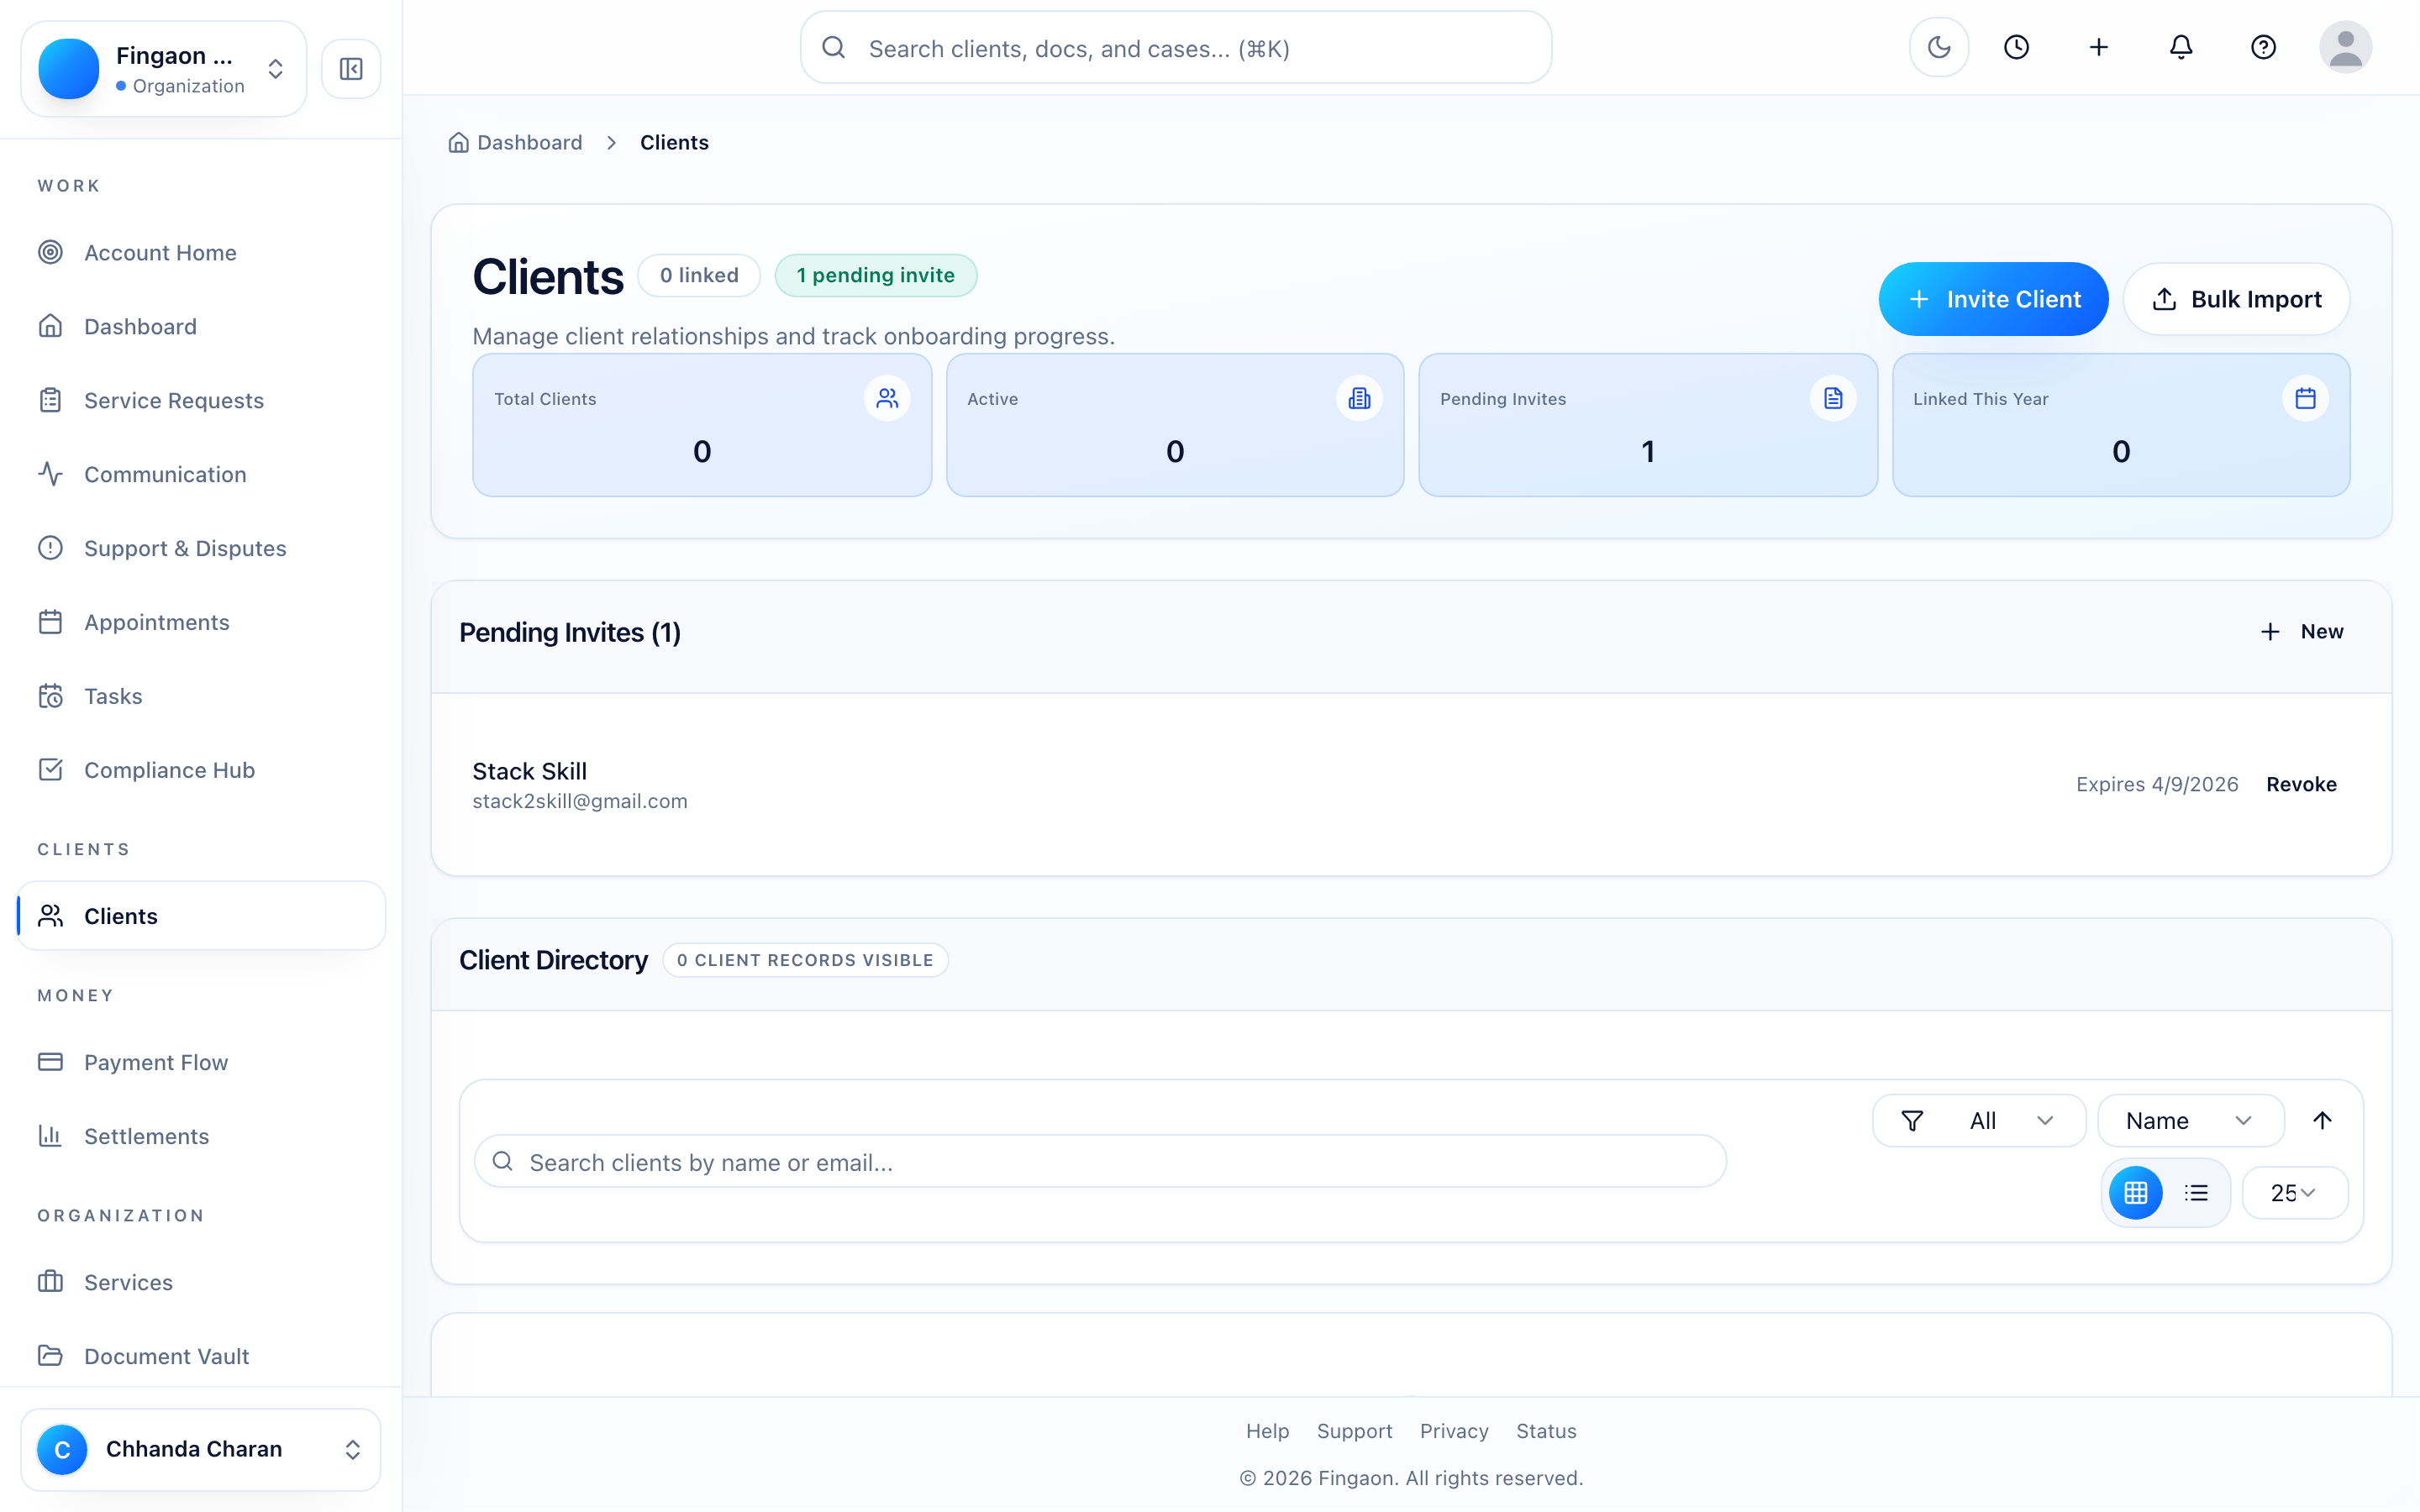2420x1512 pixels.
Task: Open Tasks in sidebar
Action: click(200, 696)
